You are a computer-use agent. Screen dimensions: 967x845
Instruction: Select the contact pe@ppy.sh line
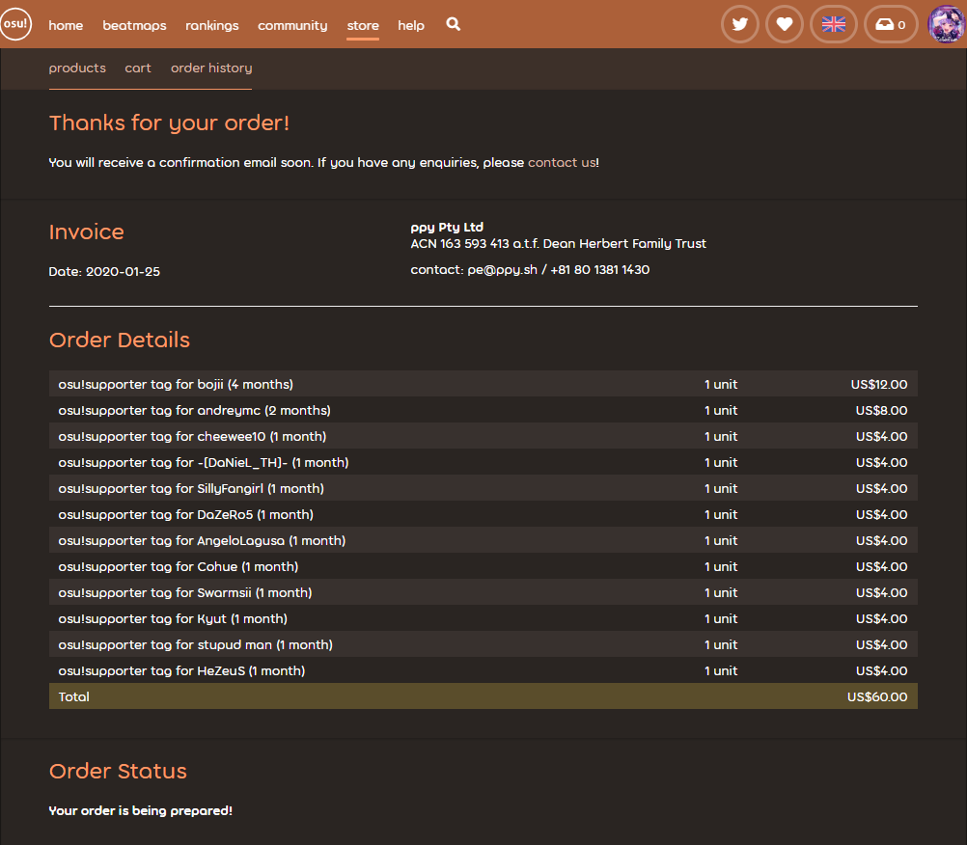pyautogui.click(x=530, y=270)
